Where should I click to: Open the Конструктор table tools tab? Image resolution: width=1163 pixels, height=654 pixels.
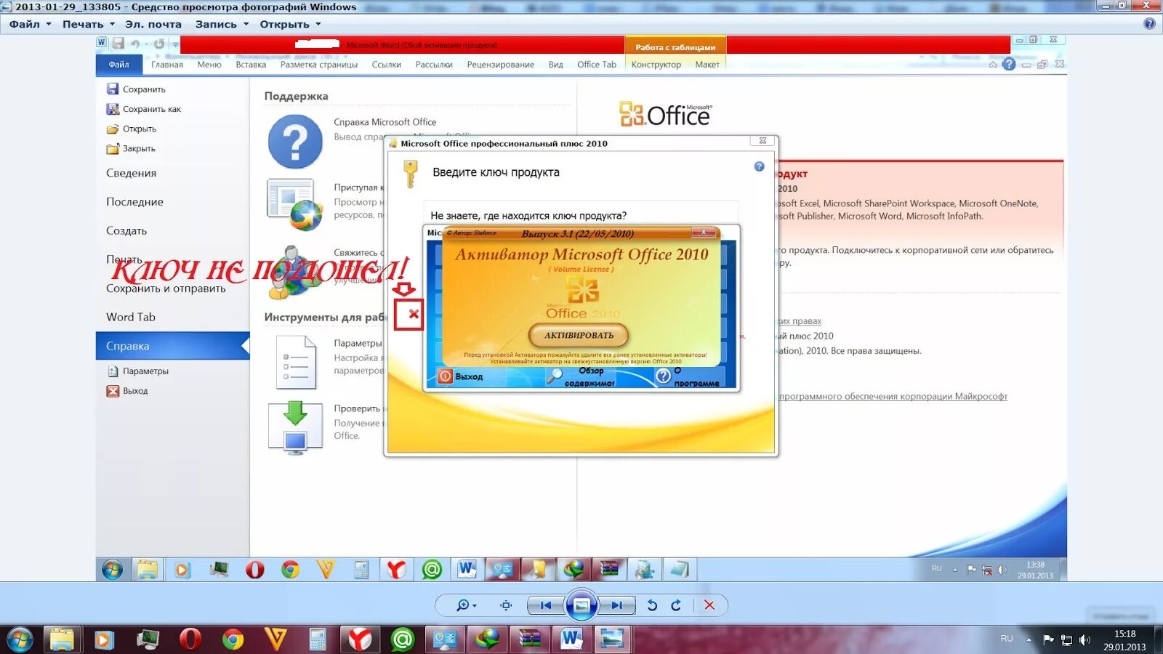[x=656, y=65]
